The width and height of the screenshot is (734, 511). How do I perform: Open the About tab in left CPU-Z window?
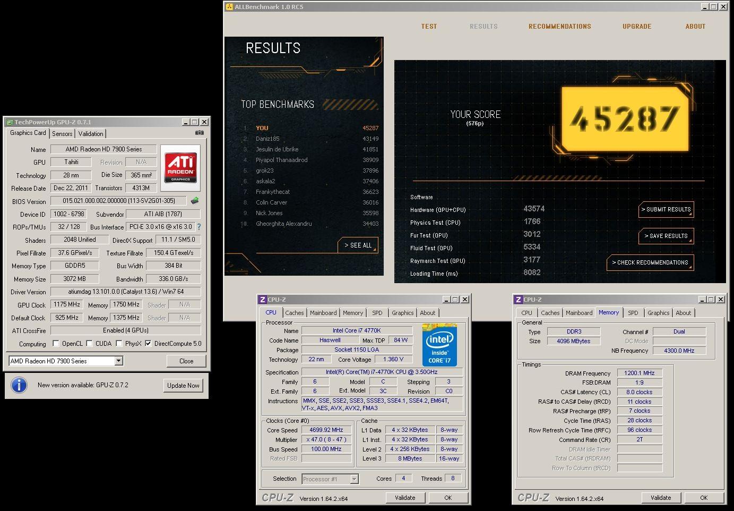(x=428, y=313)
